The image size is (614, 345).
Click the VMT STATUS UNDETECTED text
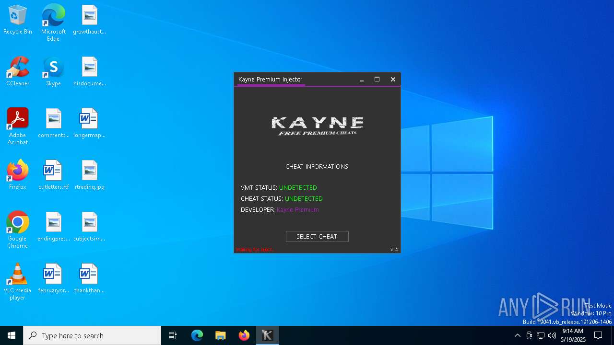(279, 188)
